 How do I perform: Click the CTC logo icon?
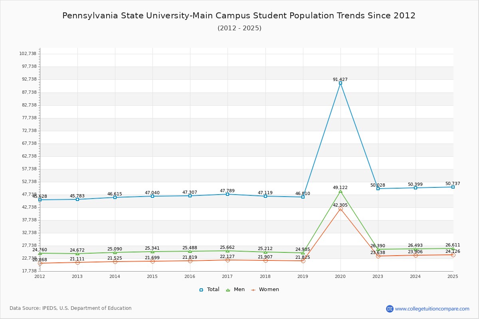[x=390, y=308]
